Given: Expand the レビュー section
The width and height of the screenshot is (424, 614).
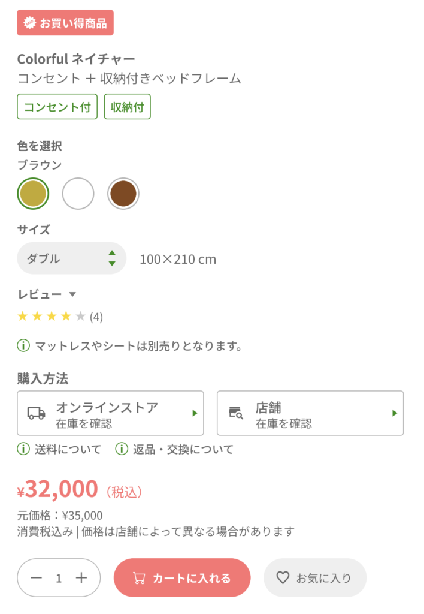Looking at the screenshot, I should (47, 294).
